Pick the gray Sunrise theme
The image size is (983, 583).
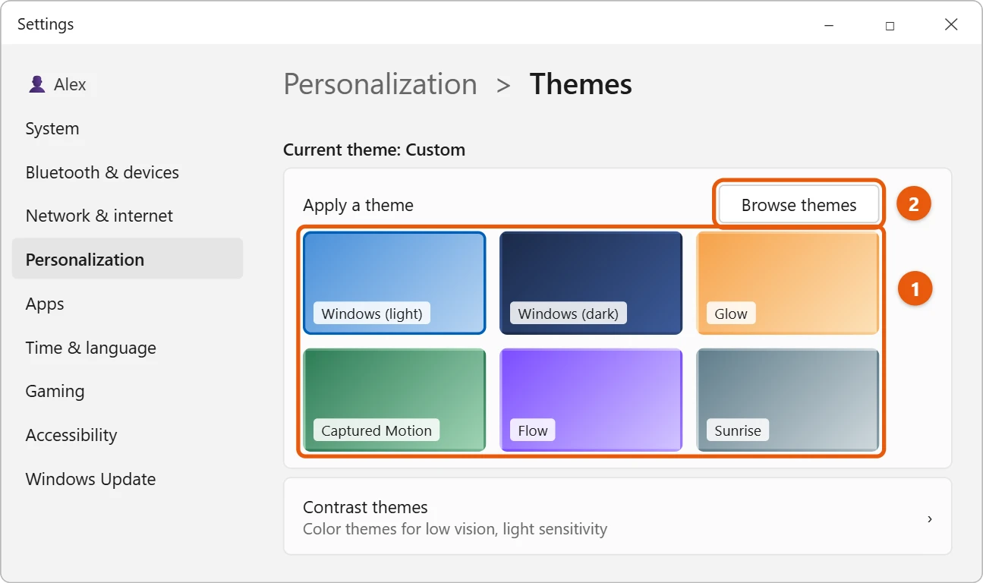[787, 400]
